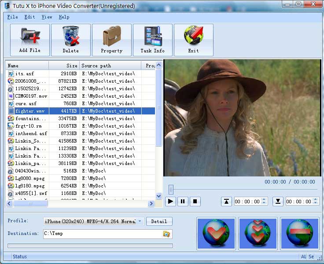Image resolution: width=324 pixels, height=264 pixels.
Task: Click the Status text in status bar
Action: 20,257
